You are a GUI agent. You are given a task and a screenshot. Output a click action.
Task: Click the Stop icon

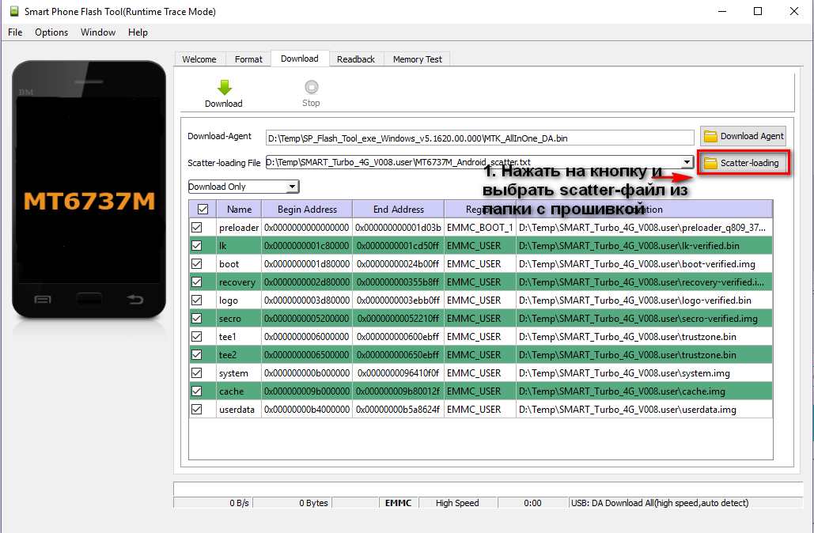tap(311, 87)
